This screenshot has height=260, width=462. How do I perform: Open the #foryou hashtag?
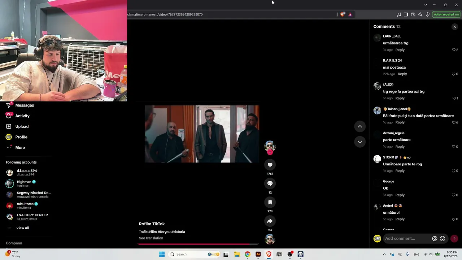click(164, 232)
